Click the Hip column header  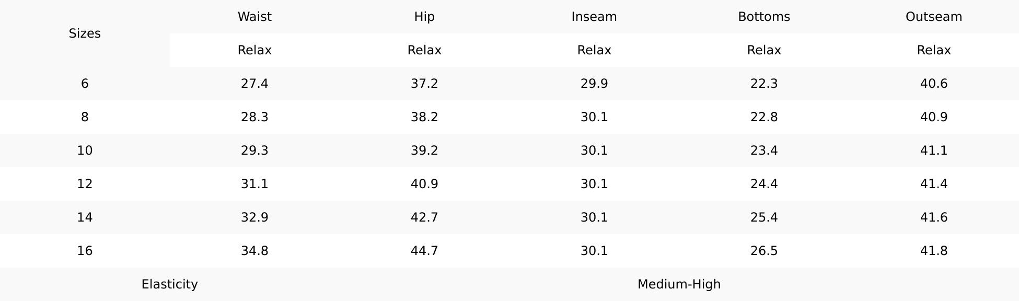click(x=424, y=17)
